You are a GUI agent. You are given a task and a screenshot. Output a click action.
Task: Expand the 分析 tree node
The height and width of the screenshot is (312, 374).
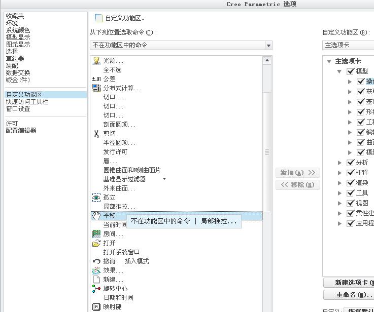pos(339,163)
